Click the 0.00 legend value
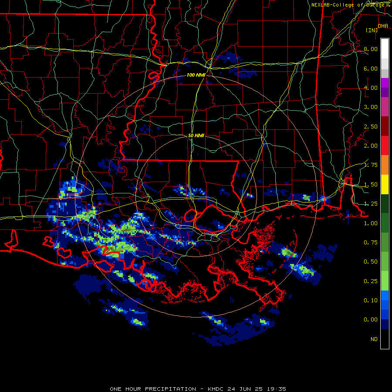Image resolution: width=392 pixels, height=392 pixels. pyautogui.click(x=371, y=320)
